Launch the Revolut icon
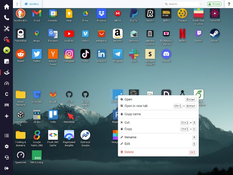 150,13
